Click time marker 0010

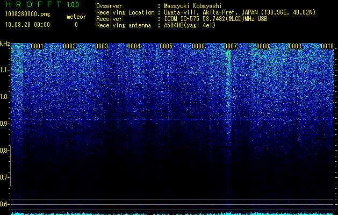[x=327, y=46]
